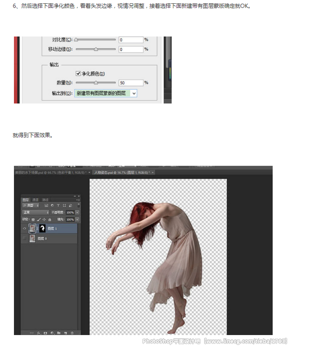
Task: Open the 不透明度 opacity slider arrow
Action: click(x=77, y=212)
